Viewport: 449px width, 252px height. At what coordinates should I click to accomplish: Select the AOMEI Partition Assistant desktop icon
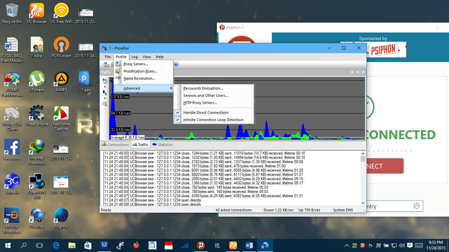12,84
